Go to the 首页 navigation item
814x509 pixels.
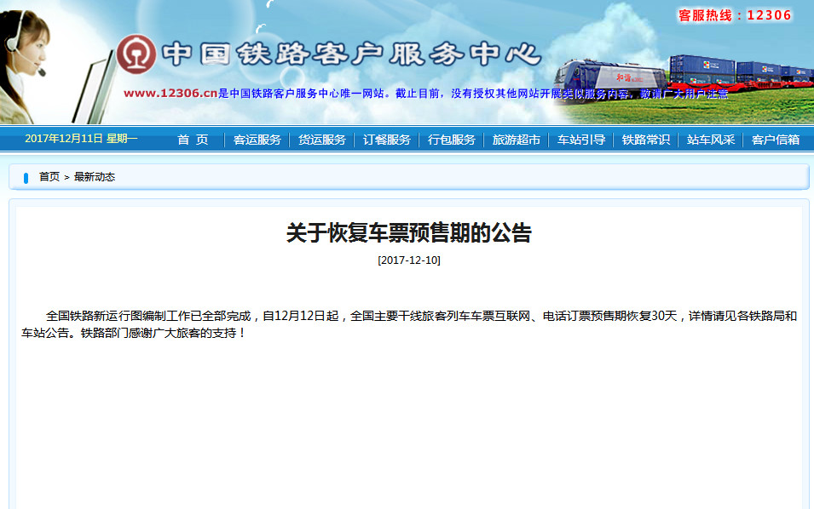[x=193, y=140]
